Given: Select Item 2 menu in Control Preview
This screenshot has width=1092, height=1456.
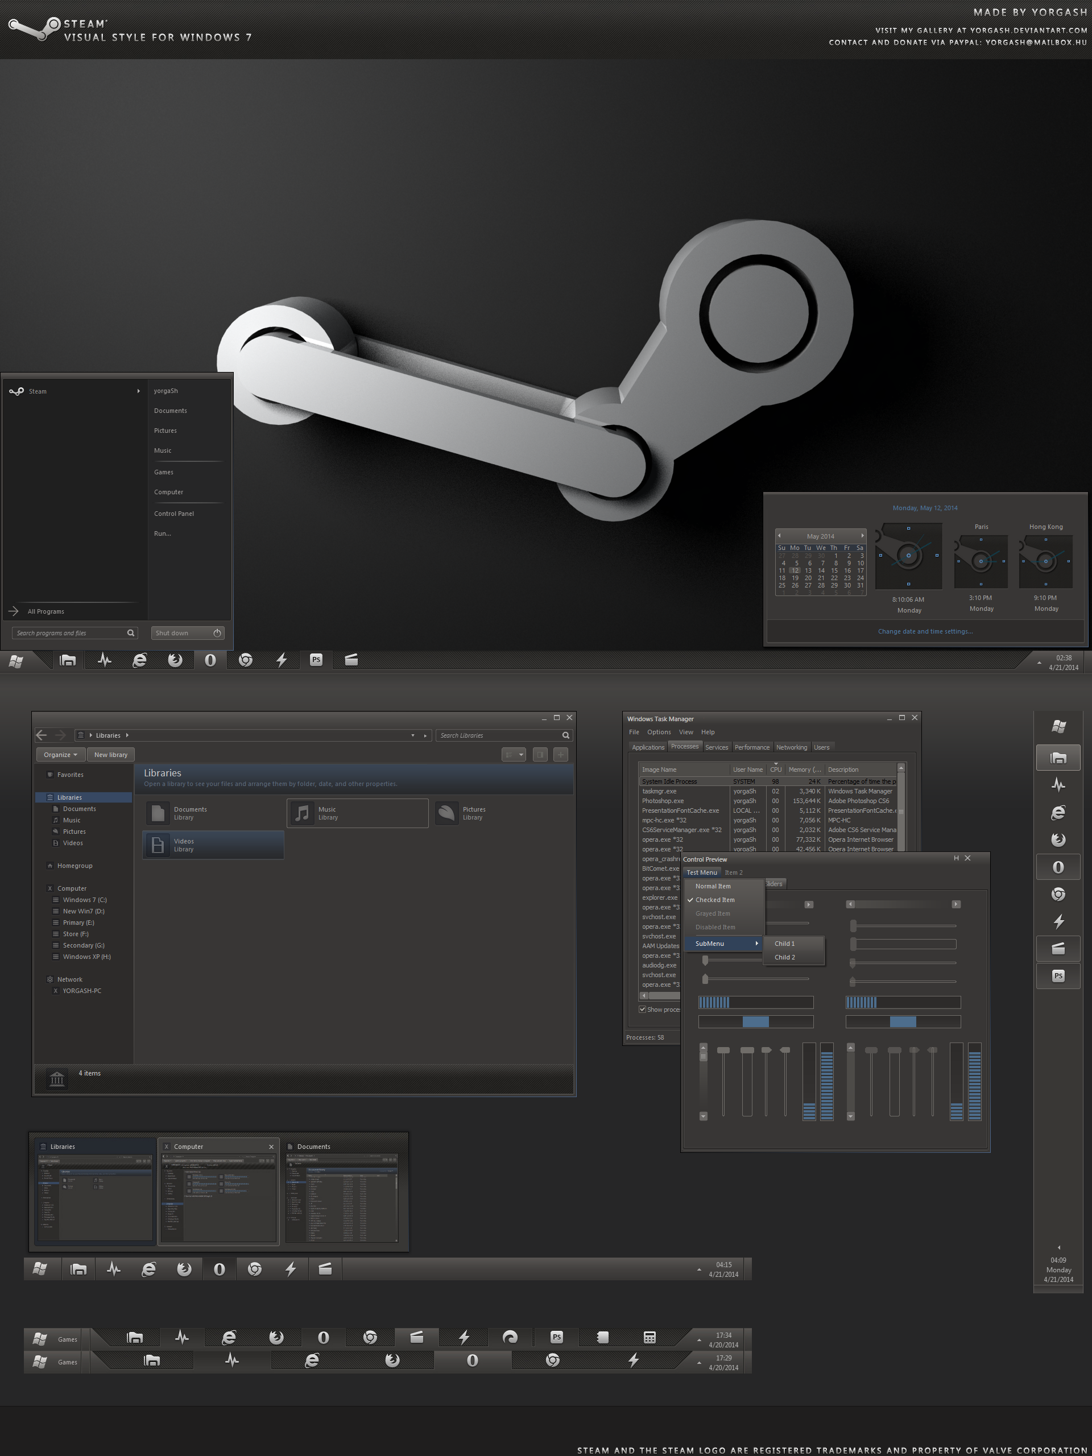Looking at the screenshot, I should click(733, 872).
